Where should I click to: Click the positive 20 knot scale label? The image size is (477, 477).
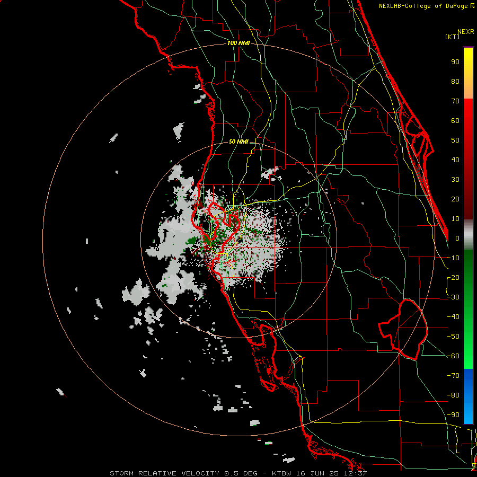tap(455, 199)
